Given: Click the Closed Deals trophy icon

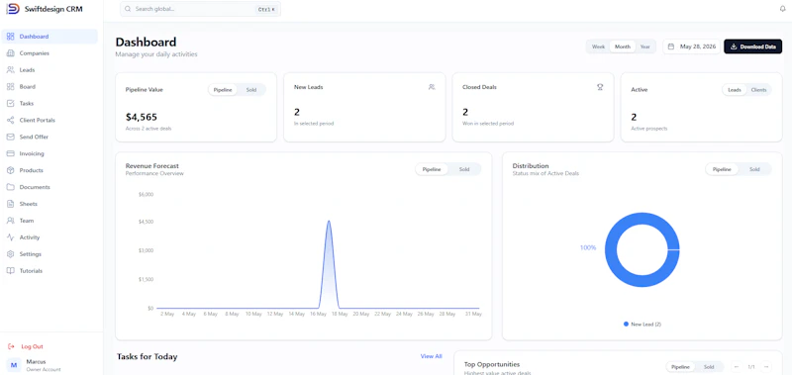Looking at the screenshot, I should click(x=600, y=87).
